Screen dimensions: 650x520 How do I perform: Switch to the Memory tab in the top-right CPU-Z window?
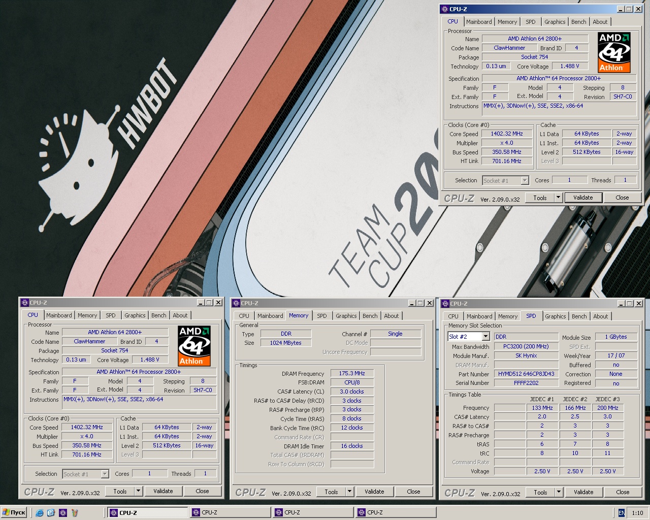coord(507,22)
